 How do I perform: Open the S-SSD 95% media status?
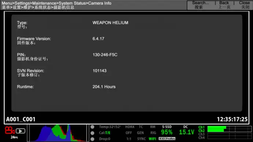click(x=167, y=130)
